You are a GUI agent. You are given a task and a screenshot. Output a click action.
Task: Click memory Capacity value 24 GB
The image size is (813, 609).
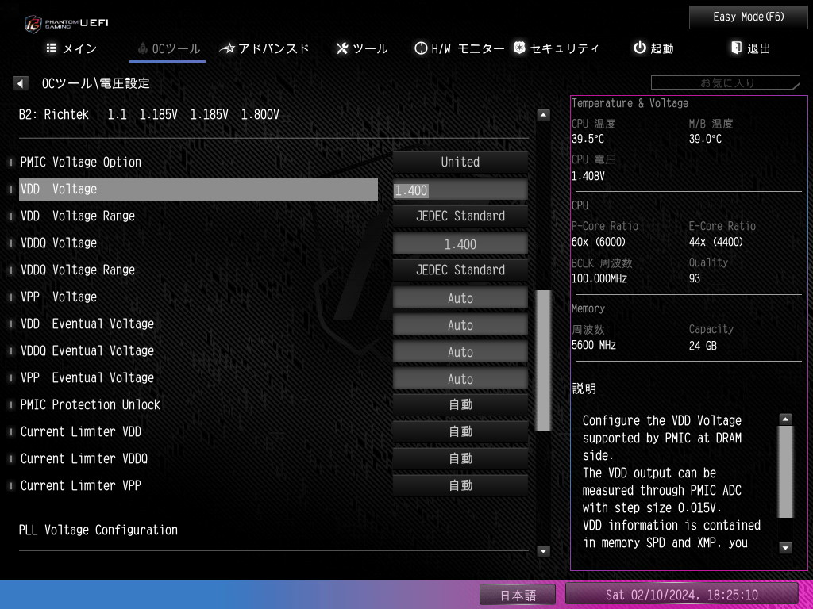[703, 346]
